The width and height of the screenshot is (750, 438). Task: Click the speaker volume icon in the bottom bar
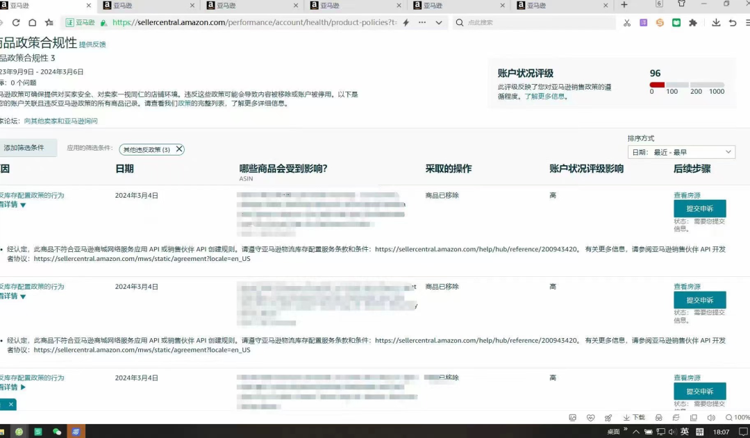(x=711, y=417)
